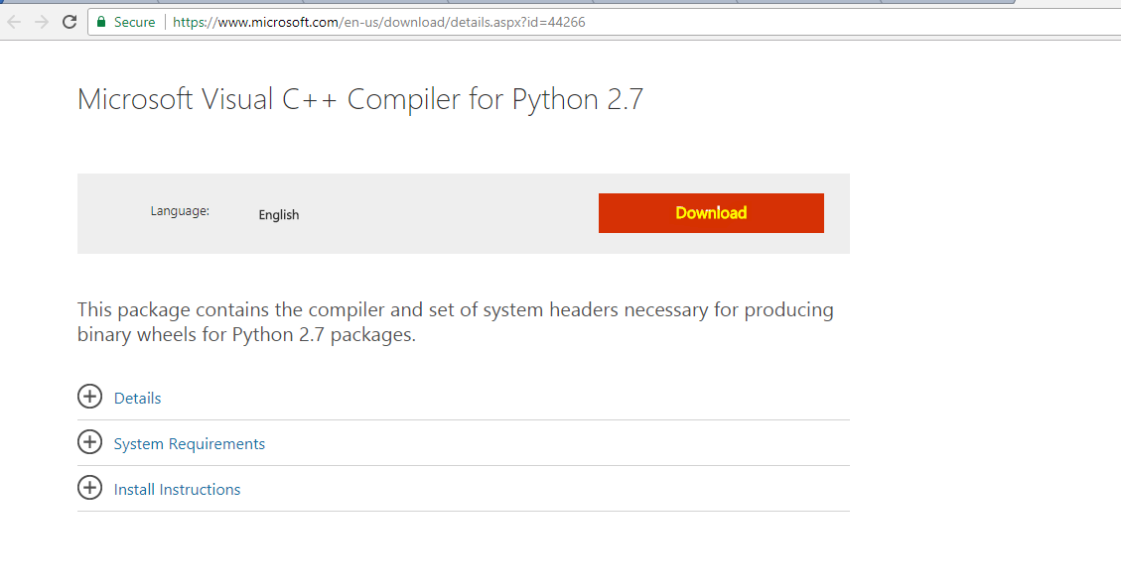Click the Secure label text
This screenshot has height=588, width=1121.
tap(134, 22)
